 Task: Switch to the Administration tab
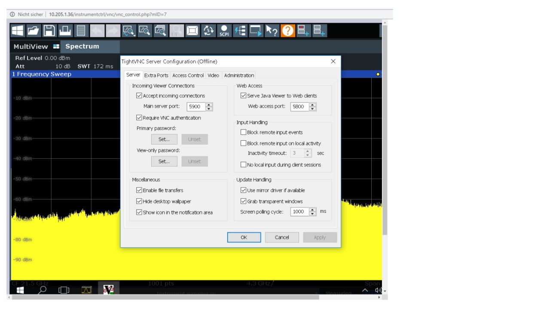coord(239,76)
